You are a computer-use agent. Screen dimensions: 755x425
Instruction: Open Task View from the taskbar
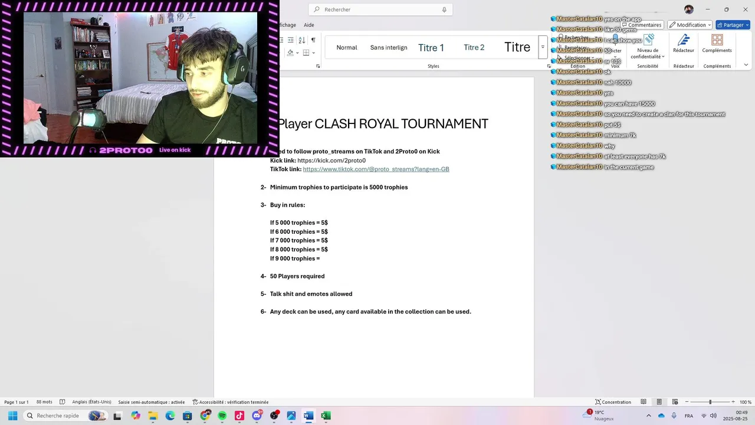point(117,416)
